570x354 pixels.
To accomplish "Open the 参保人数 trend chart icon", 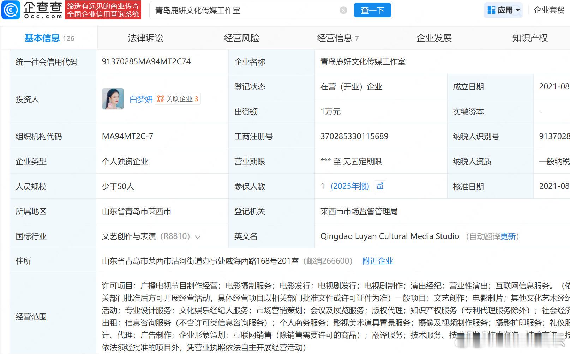I will [x=380, y=186].
